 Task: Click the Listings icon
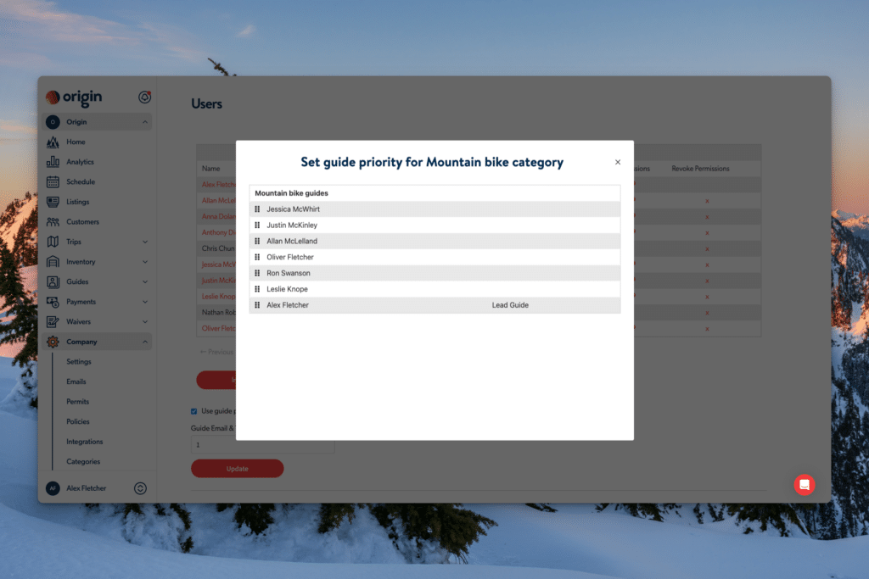[x=53, y=202]
